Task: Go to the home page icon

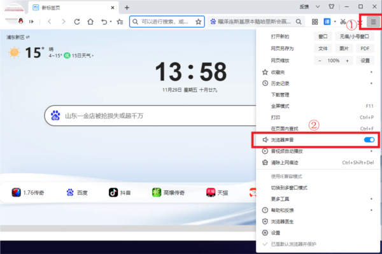Action: pos(90,22)
